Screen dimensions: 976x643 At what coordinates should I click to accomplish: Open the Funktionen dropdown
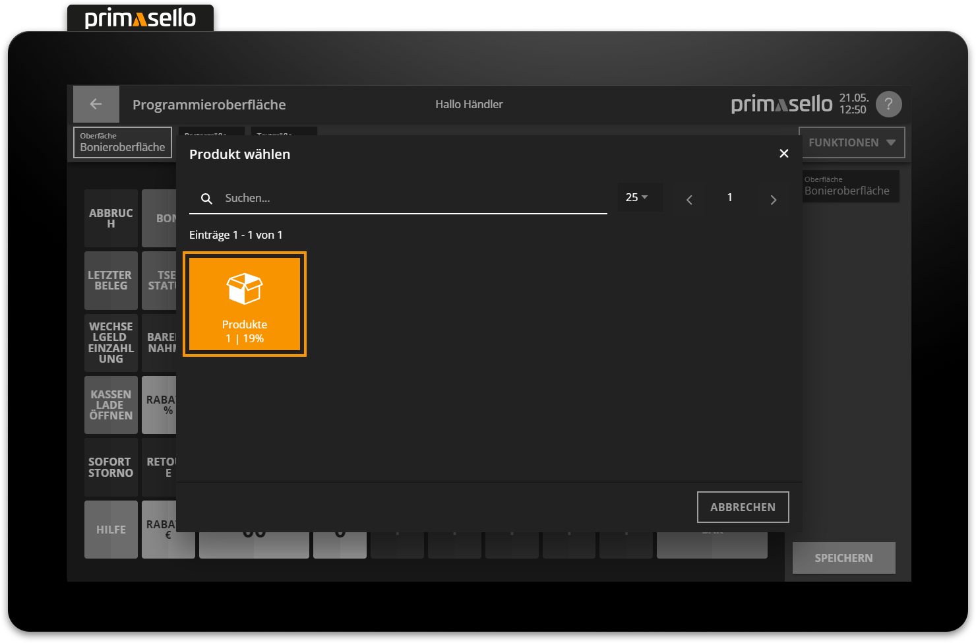coord(851,142)
